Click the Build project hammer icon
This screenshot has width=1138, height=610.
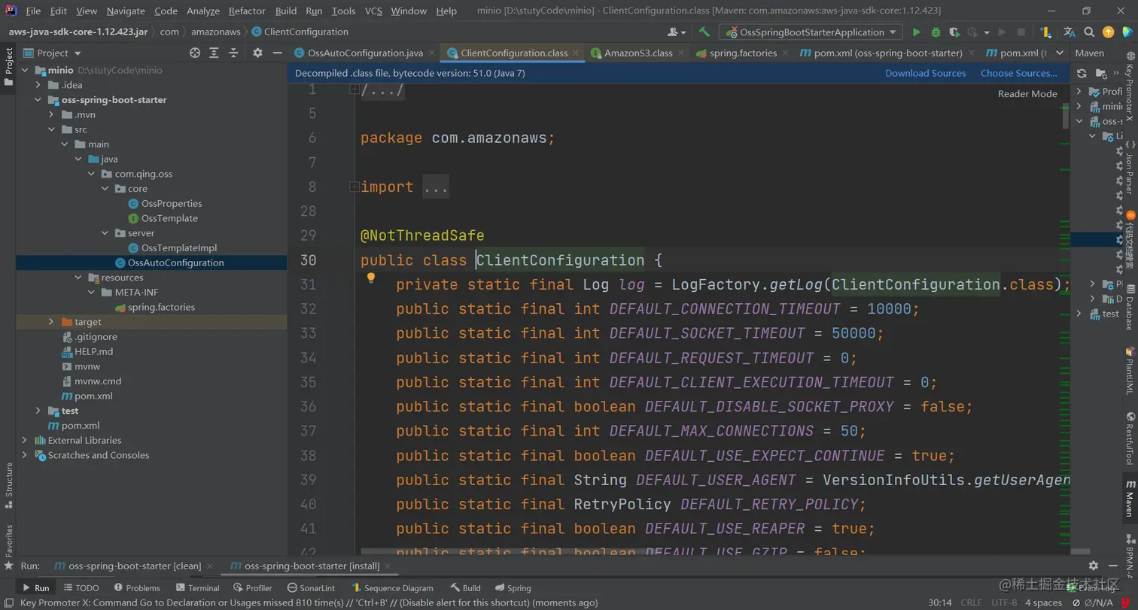(704, 32)
